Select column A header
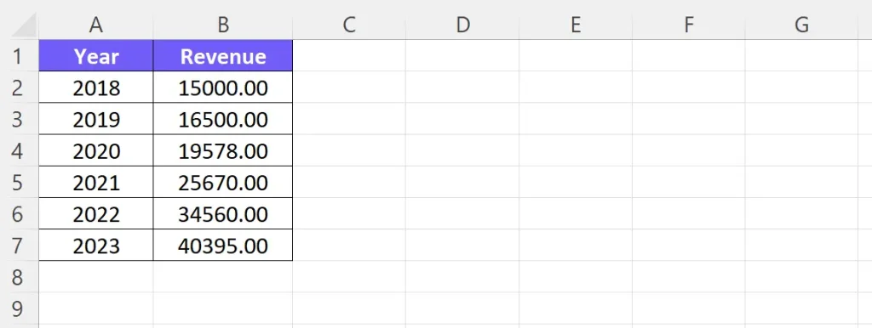The image size is (872, 328). (x=96, y=25)
